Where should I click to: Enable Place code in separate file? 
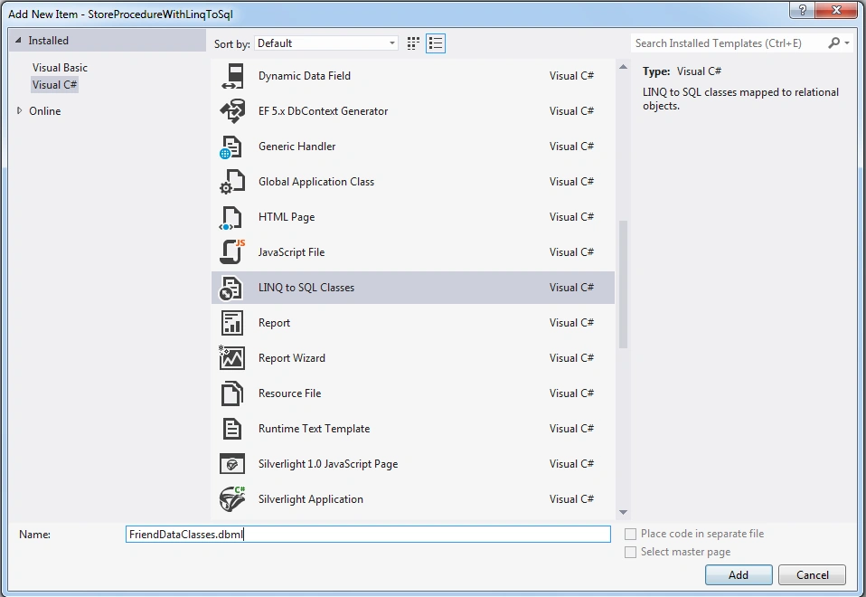coord(630,534)
